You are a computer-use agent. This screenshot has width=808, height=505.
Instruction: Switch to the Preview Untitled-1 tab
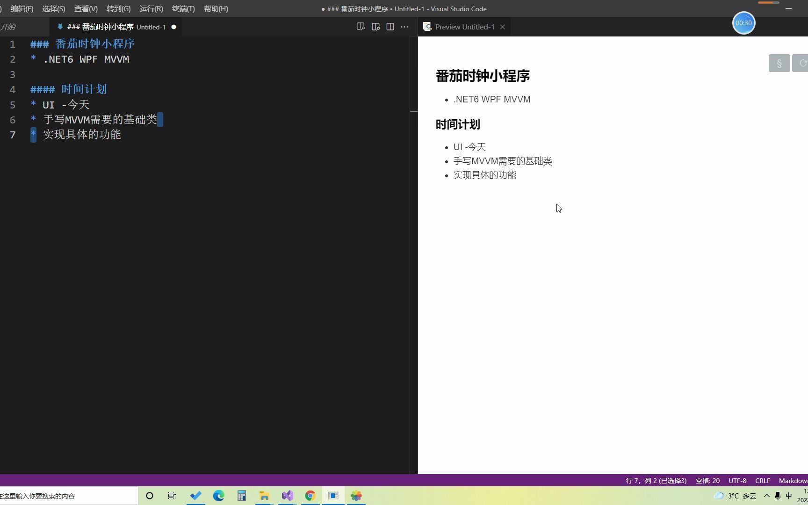coord(464,27)
